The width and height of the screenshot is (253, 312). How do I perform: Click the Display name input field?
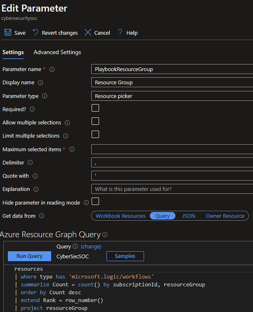point(172,82)
